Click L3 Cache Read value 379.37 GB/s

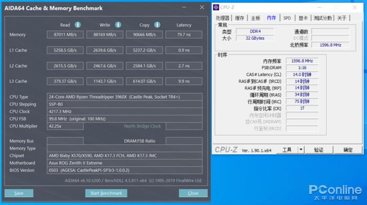[65, 81]
